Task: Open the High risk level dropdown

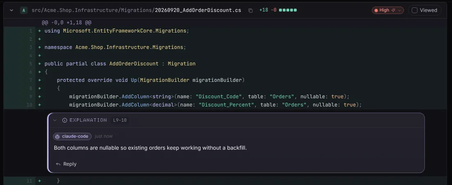Action: tap(388, 10)
